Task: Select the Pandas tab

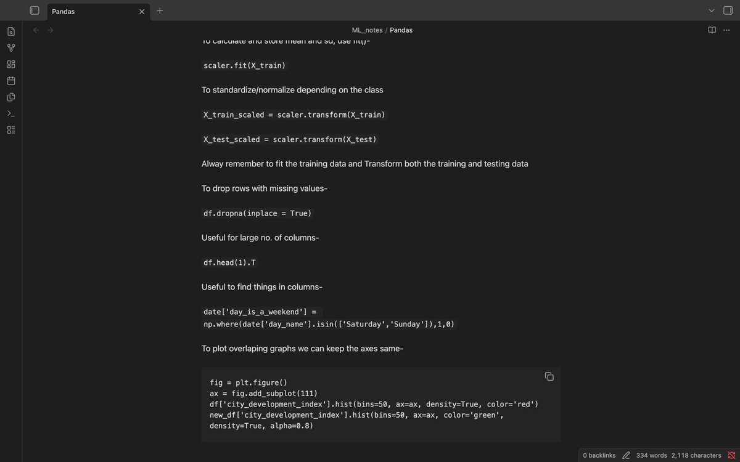Action: [x=99, y=11]
